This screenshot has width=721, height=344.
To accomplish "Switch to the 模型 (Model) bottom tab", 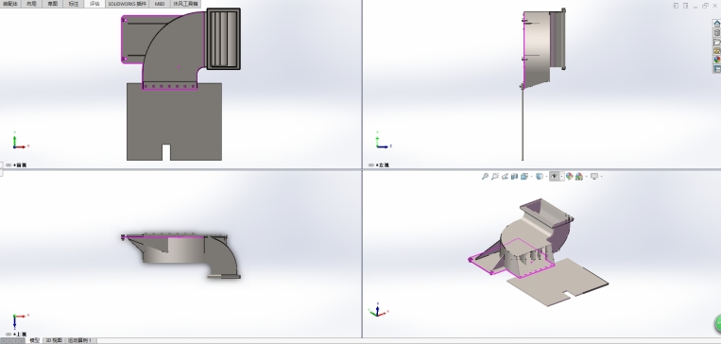I will (34, 340).
